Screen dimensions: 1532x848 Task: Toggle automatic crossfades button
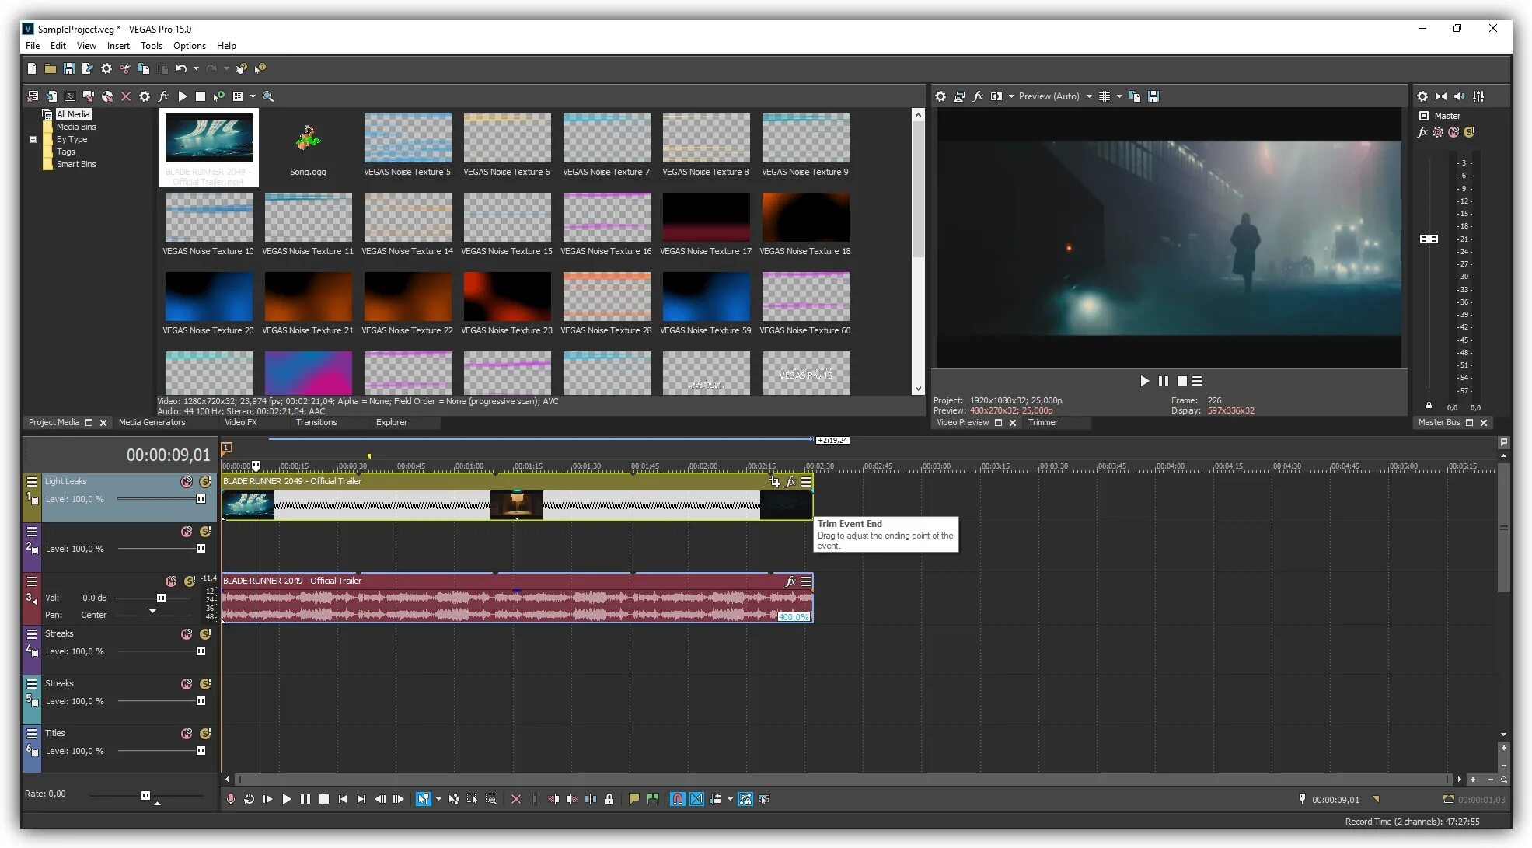(x=696, y=799)
